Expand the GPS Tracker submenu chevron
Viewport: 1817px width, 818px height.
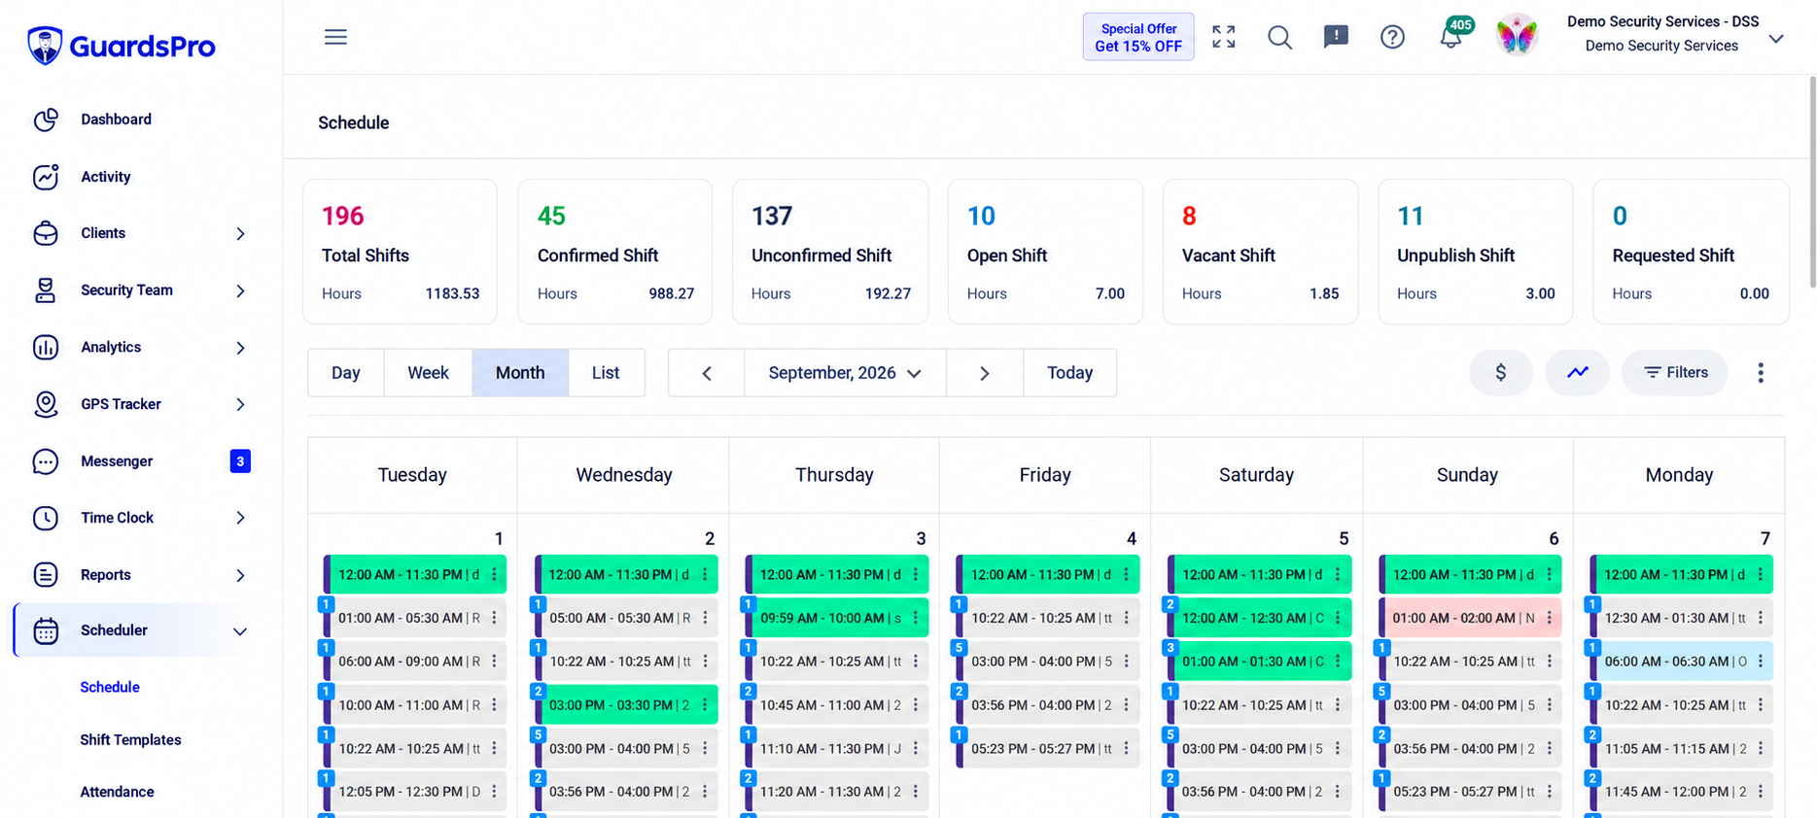click(x=240, y=404)
